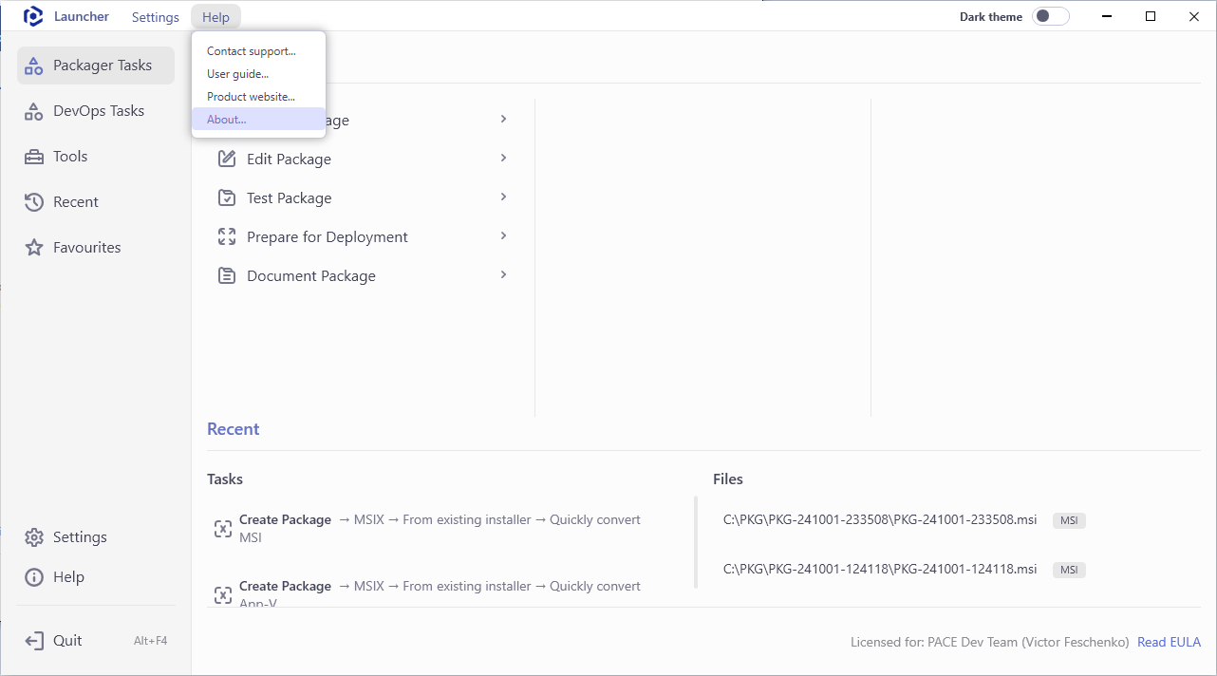Expand the Test Package chevron

click(503, 197)
